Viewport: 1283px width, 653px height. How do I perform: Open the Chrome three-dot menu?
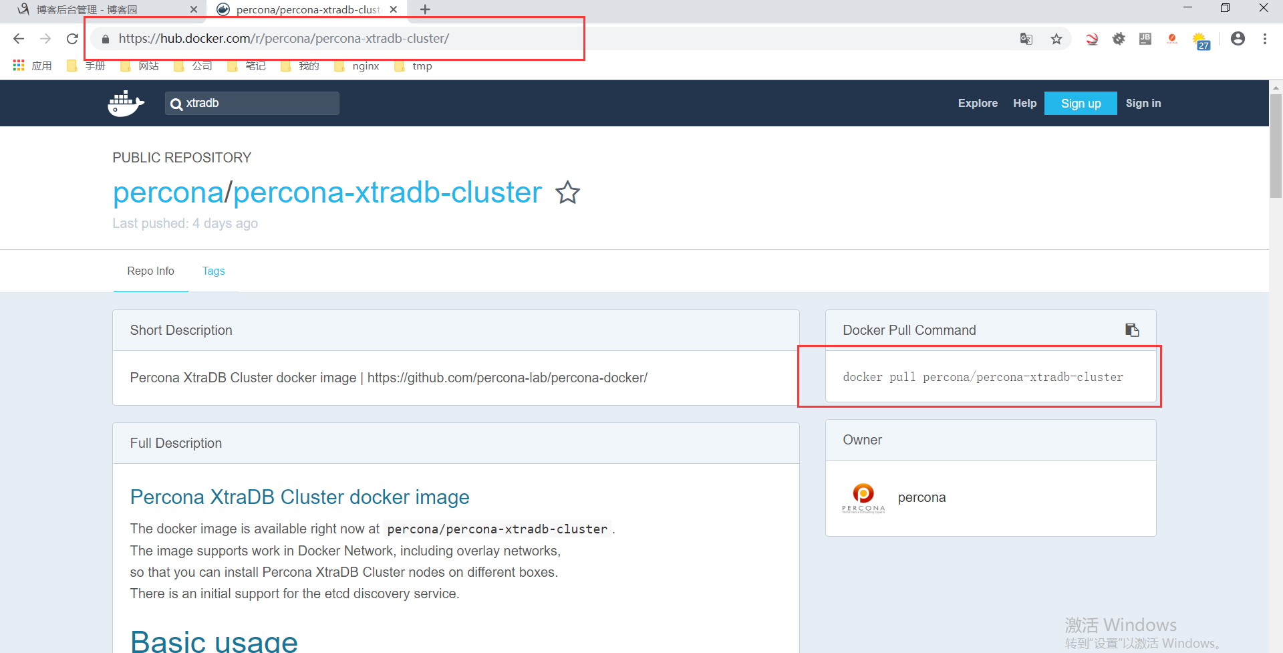point(1265,39)
